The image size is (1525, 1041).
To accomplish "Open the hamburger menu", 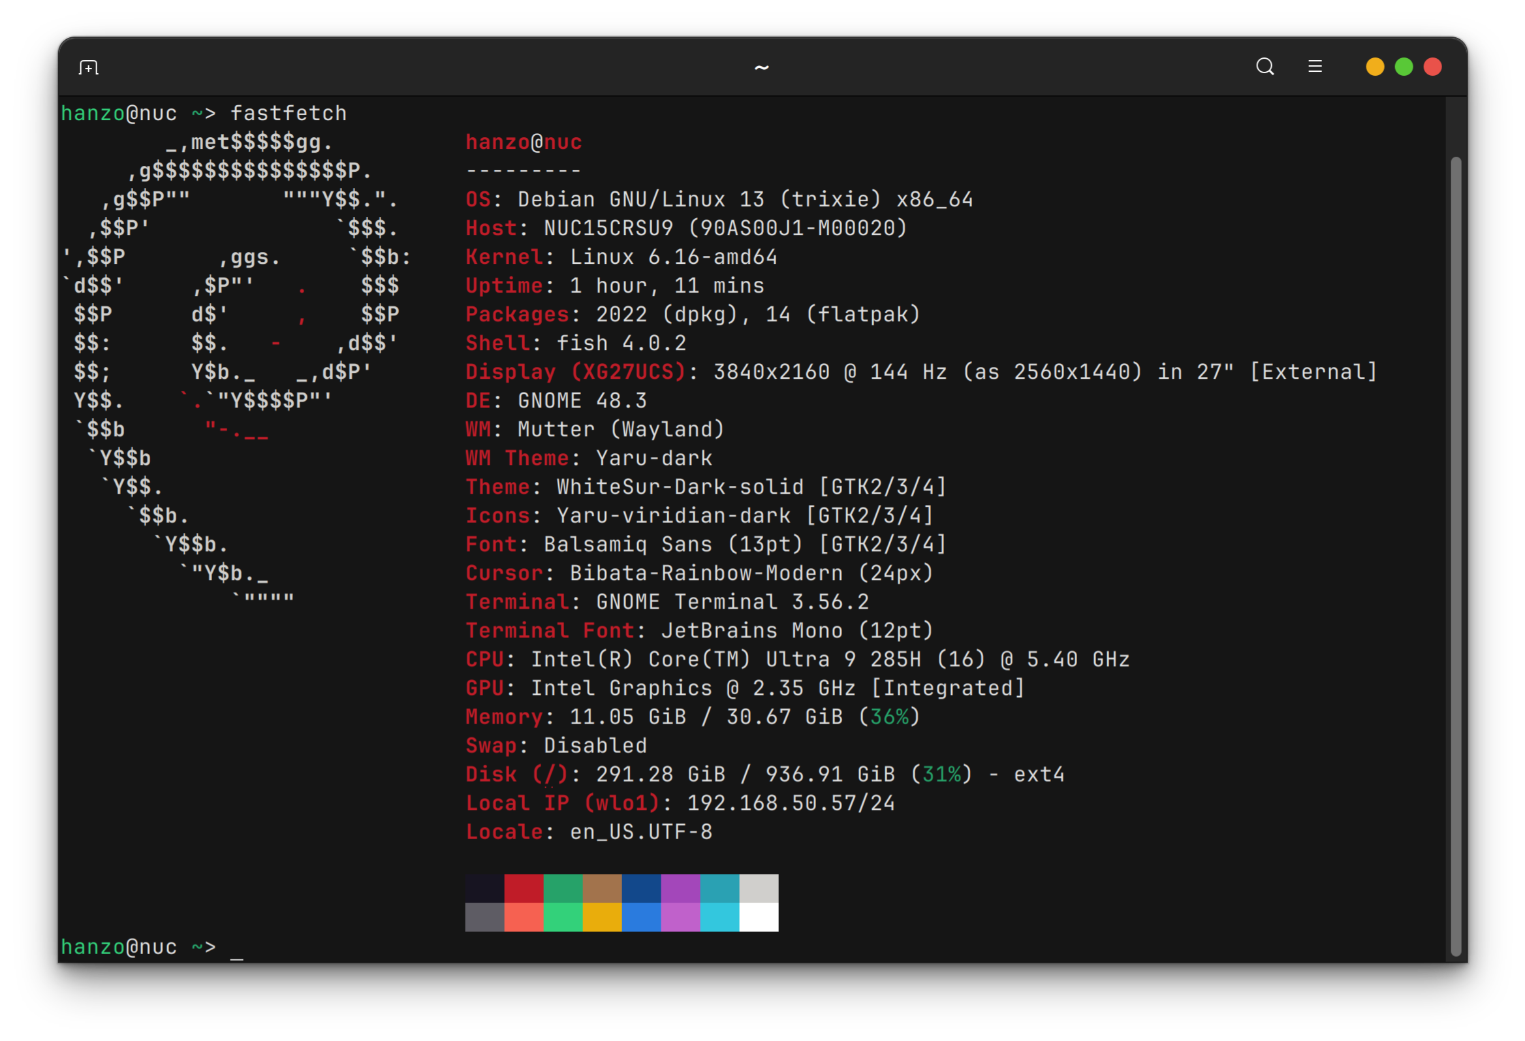I will pos(1314,67).
